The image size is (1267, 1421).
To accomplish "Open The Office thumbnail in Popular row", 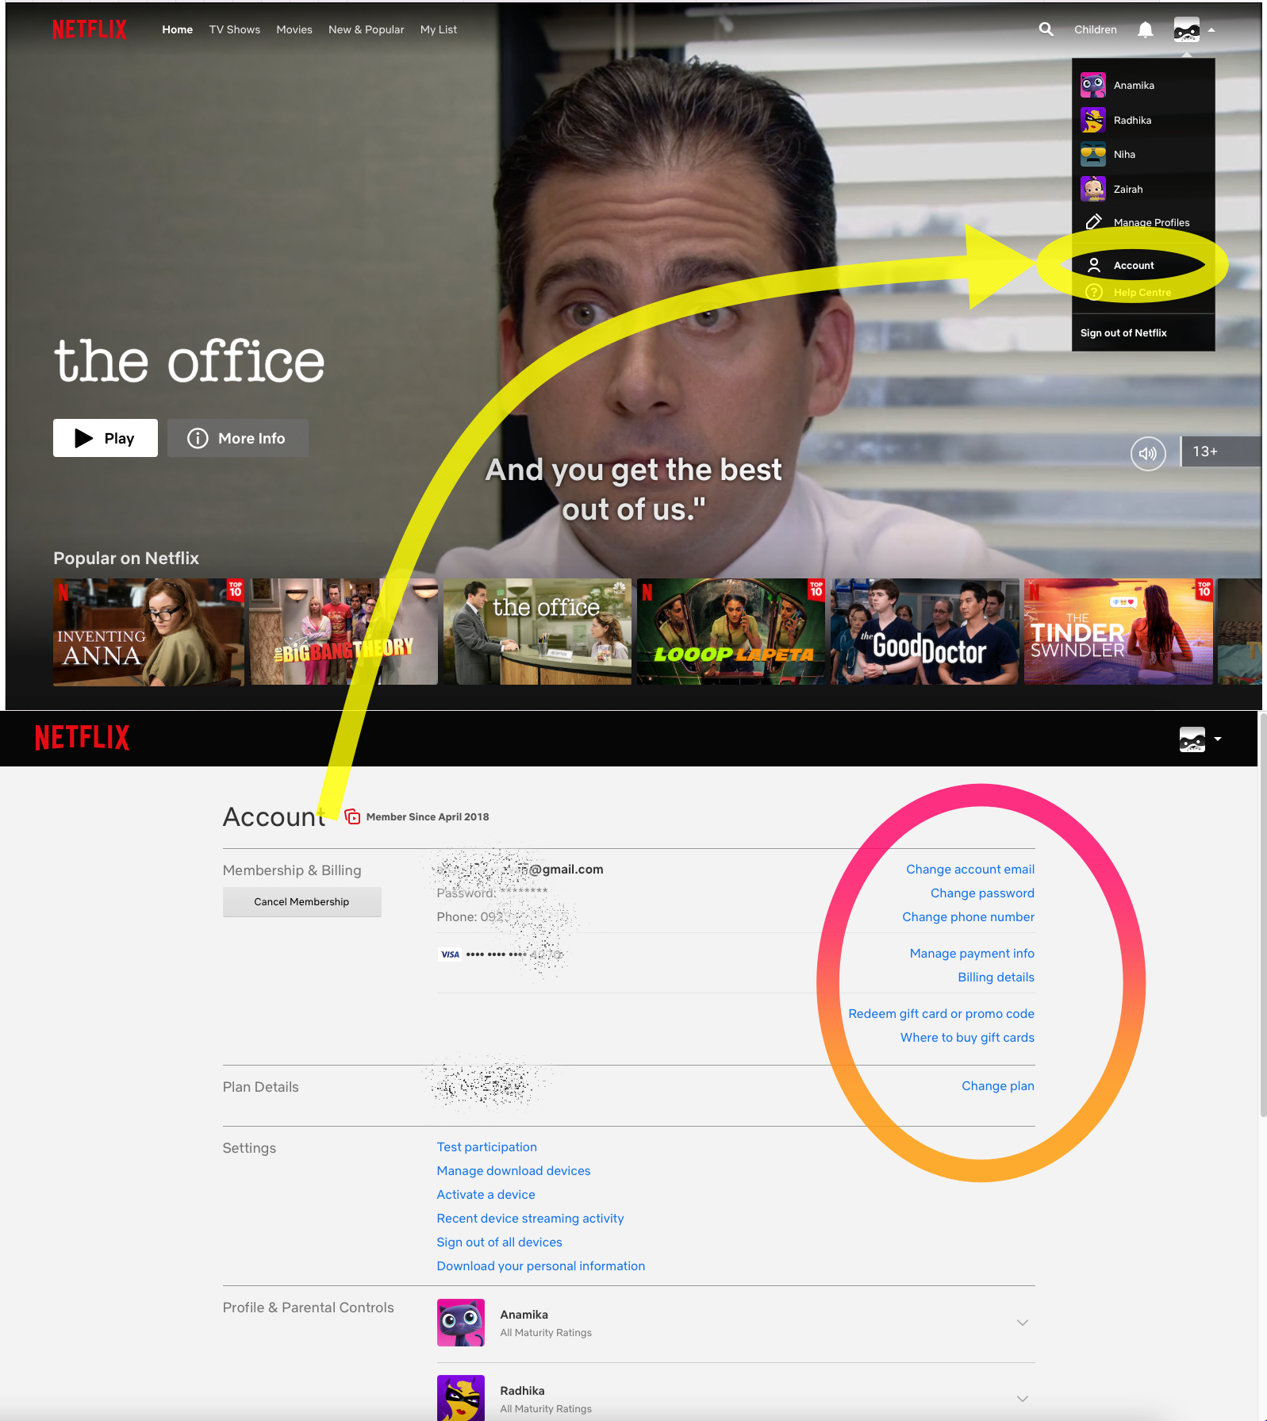I will [537, 632].
